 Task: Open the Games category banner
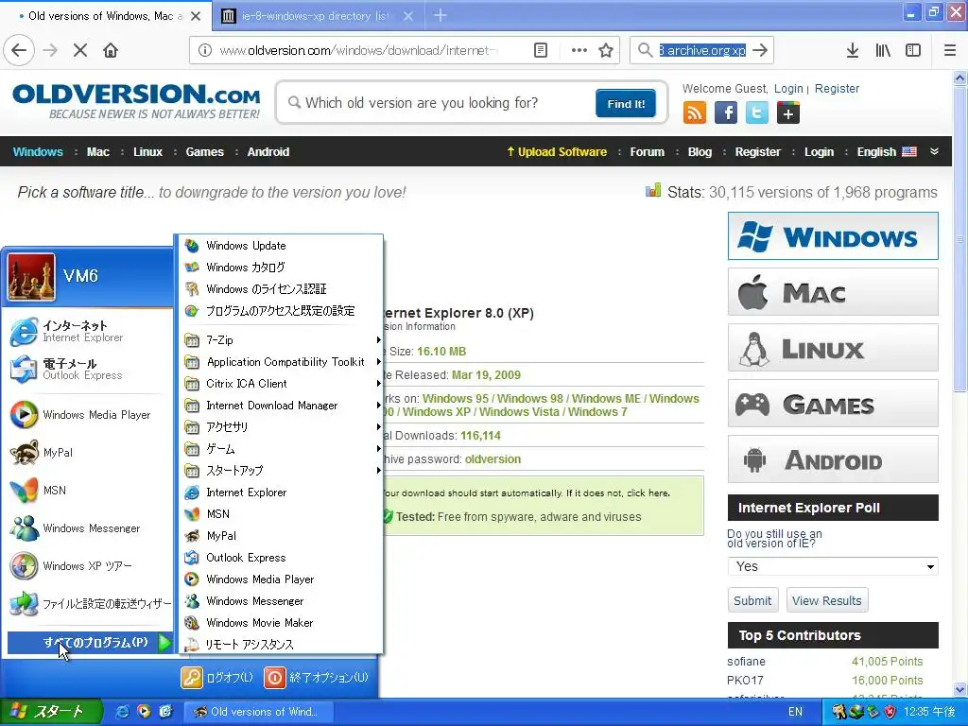coord(833,404)
